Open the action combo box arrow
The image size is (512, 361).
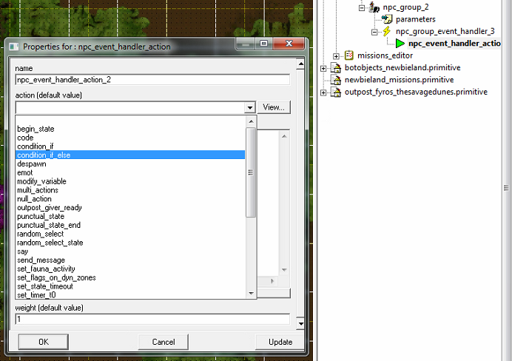point(250,107)
